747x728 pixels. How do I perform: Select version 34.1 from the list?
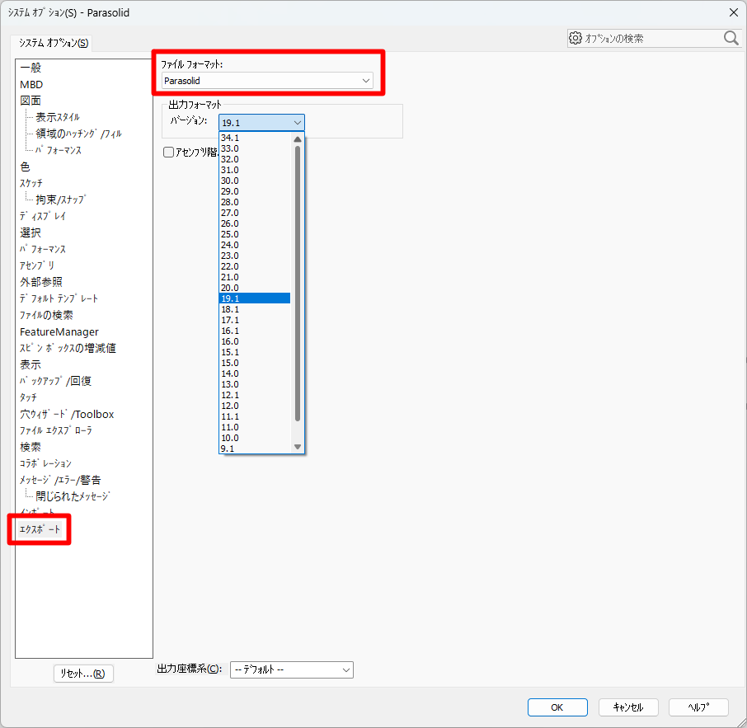point(230,138)
